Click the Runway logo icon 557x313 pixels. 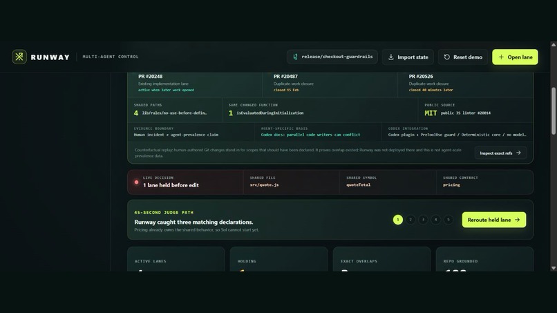(x=19, y=57)
